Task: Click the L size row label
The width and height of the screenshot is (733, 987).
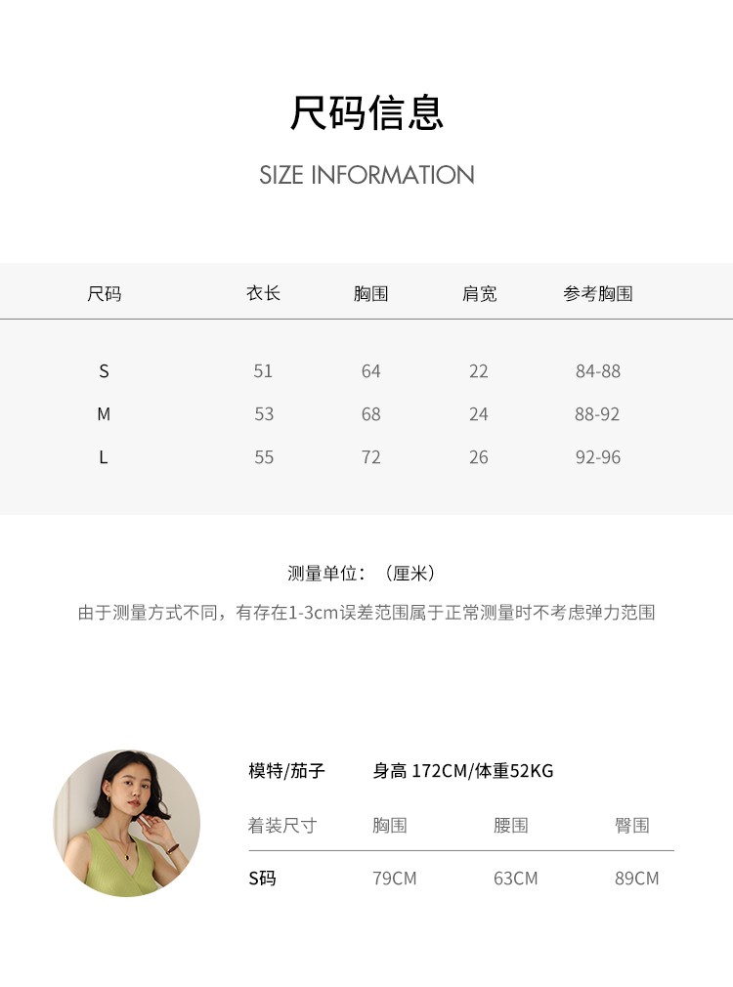Action: [x=104, y=457]
